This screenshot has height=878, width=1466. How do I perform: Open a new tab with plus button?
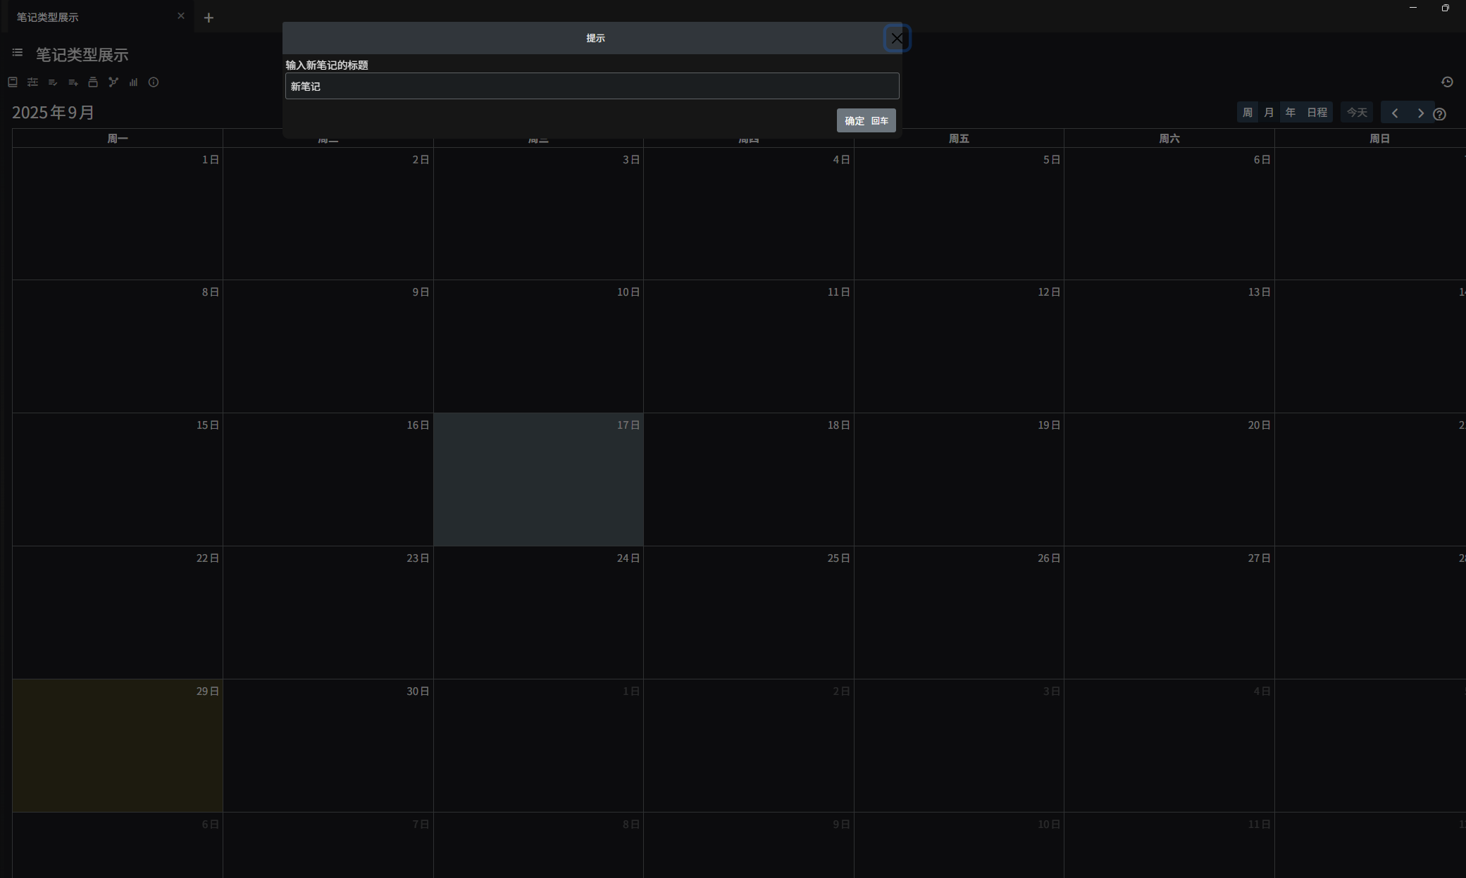(209, 18)
